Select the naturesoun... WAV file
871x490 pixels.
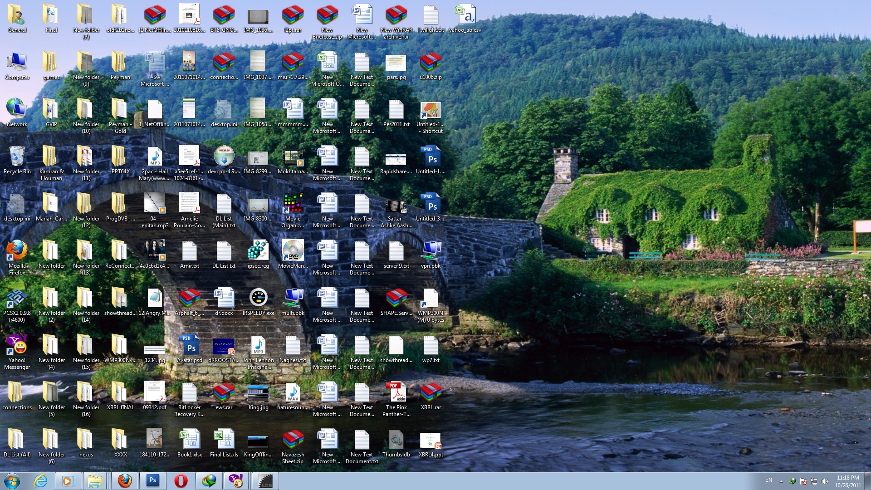pos(293,396)
